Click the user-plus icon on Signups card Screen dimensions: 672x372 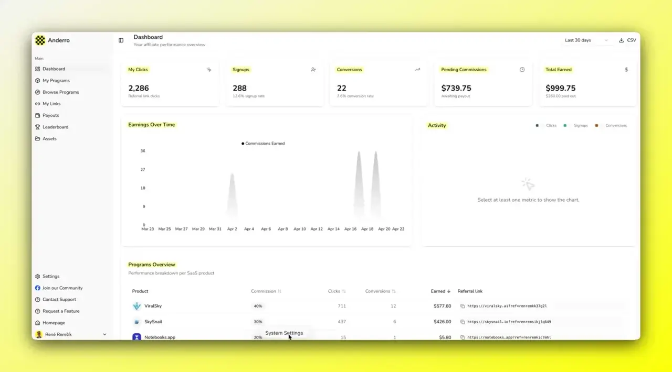pyautogui.click(x=313, y=70)
